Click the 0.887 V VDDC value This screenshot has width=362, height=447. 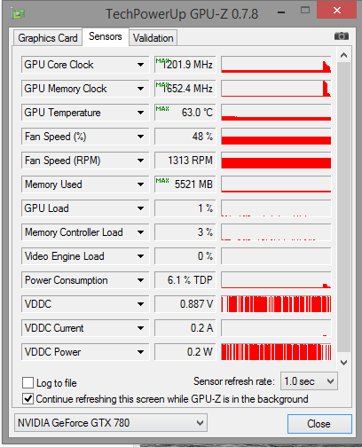tap(185, 304)
